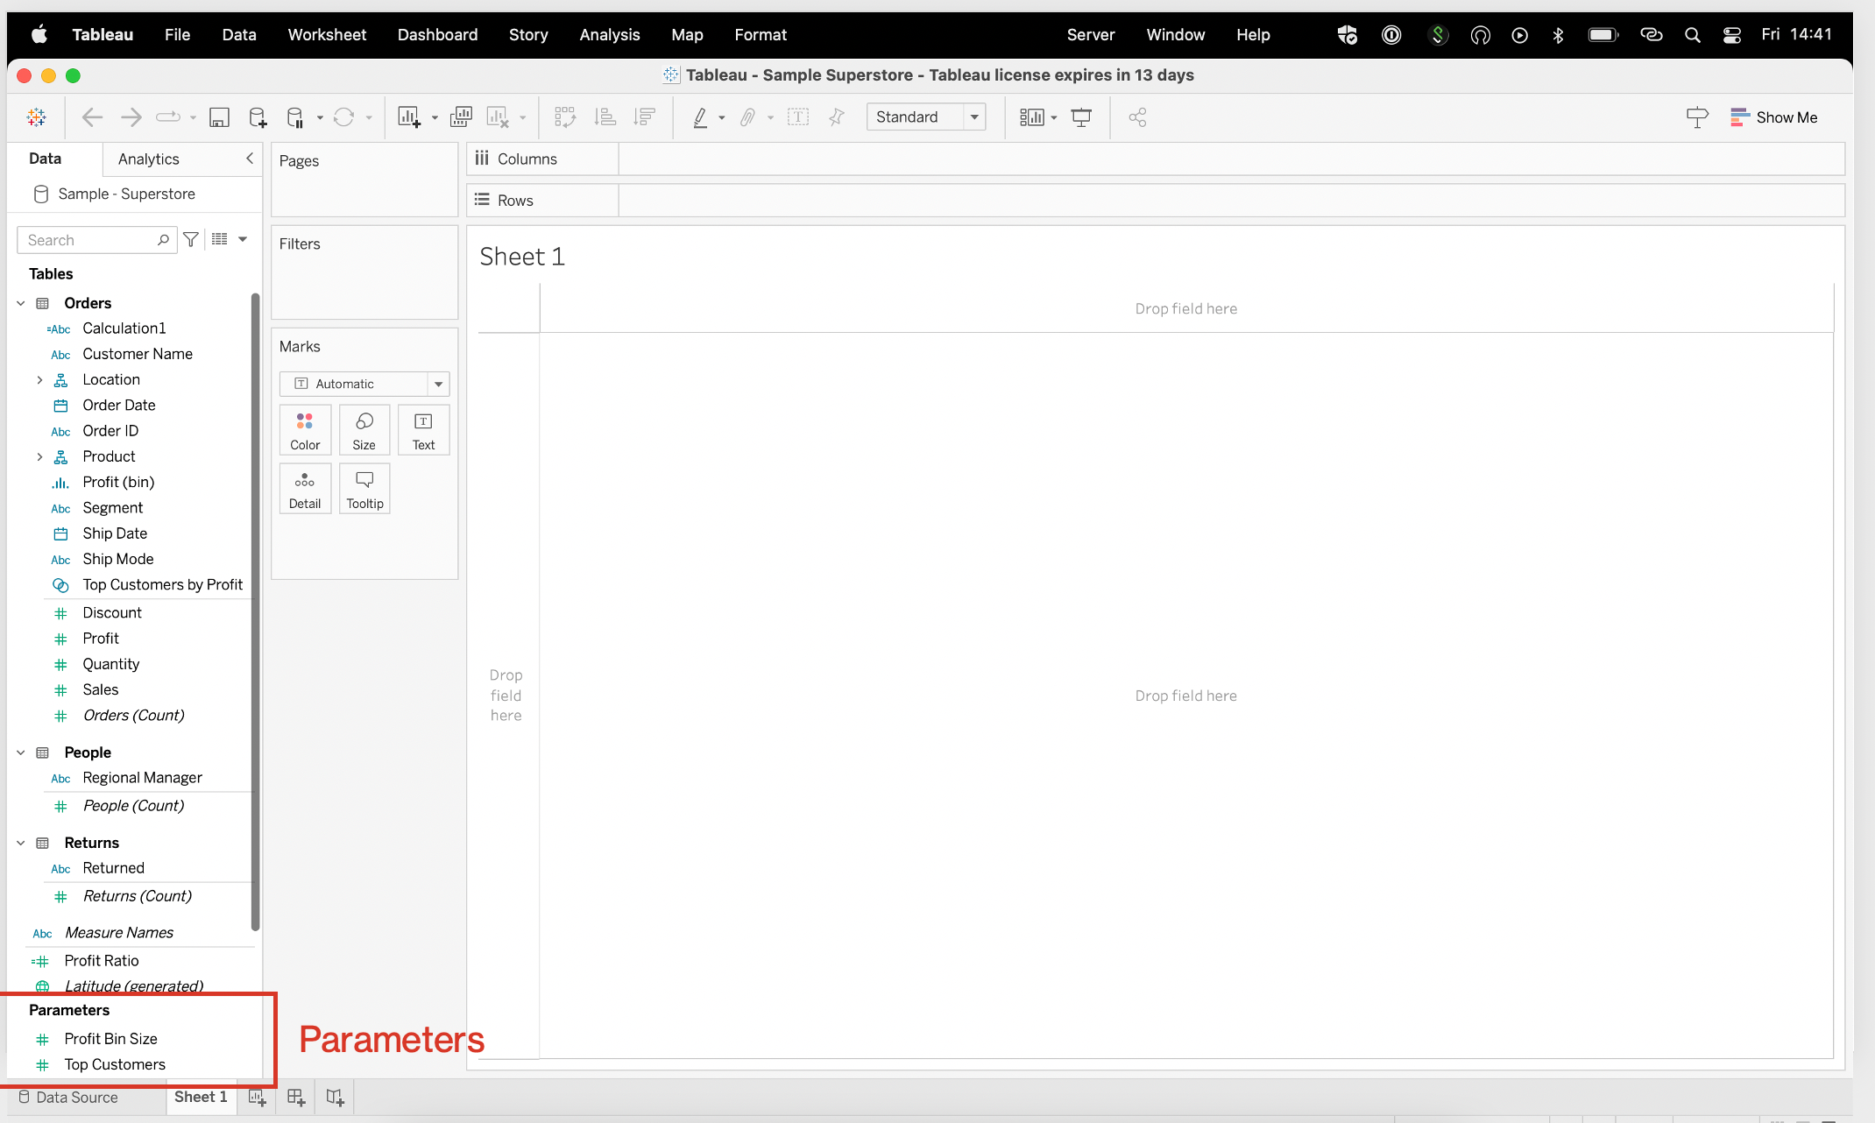Viewport: 1875px width, 1123px height.
Task: Click the filter icon in Data pane
Action: point(191,238)
